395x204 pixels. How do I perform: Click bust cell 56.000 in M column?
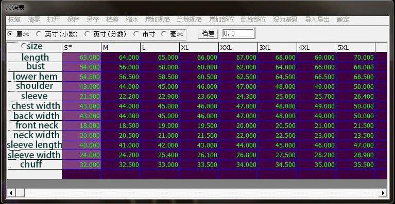coord(121,67)
